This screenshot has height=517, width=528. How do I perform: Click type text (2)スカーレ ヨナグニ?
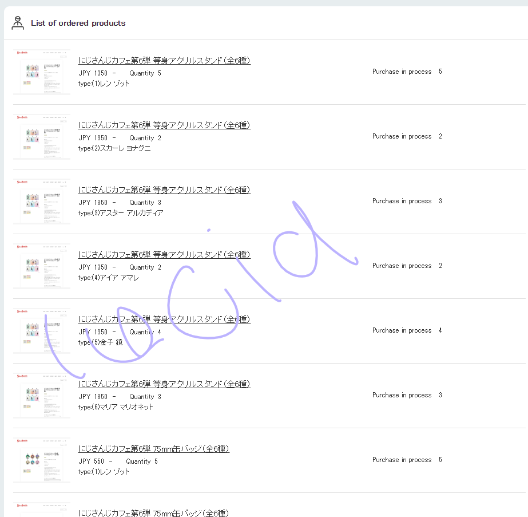point(114,148)
